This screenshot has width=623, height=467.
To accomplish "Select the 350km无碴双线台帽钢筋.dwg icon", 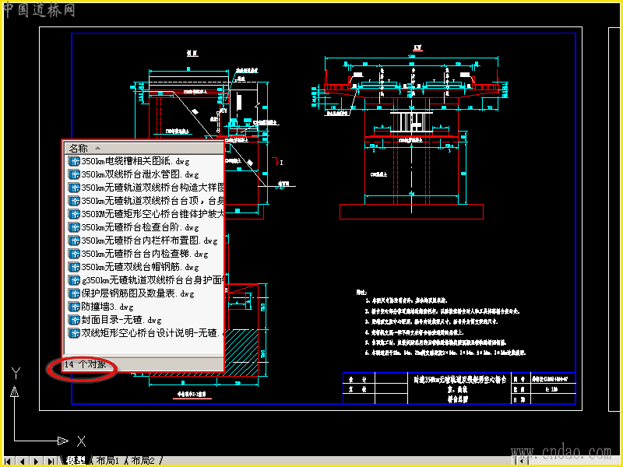I will tap(74, 267).
